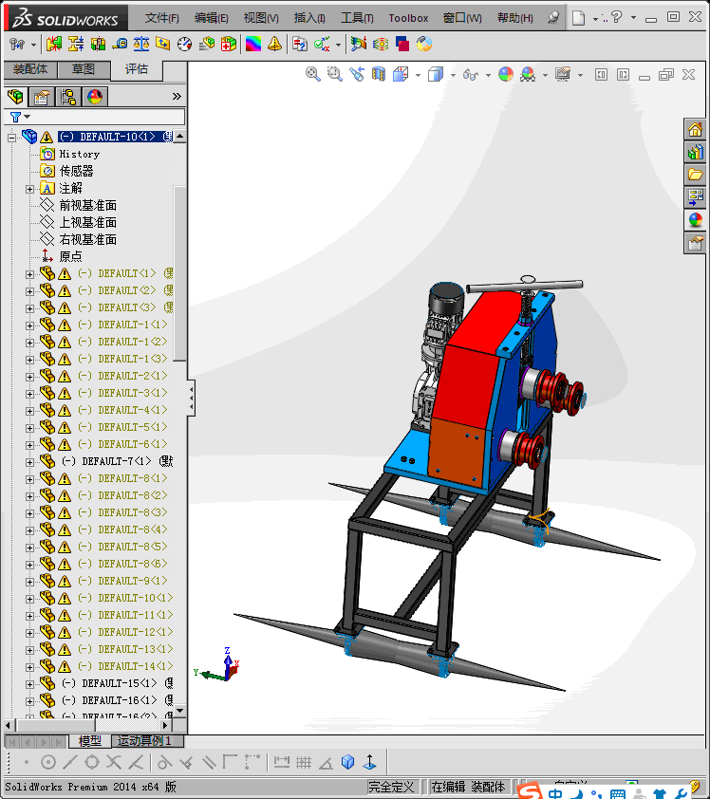Click the Measure (tape) tool icon
The image size is (710, 799).
(120, 45)
